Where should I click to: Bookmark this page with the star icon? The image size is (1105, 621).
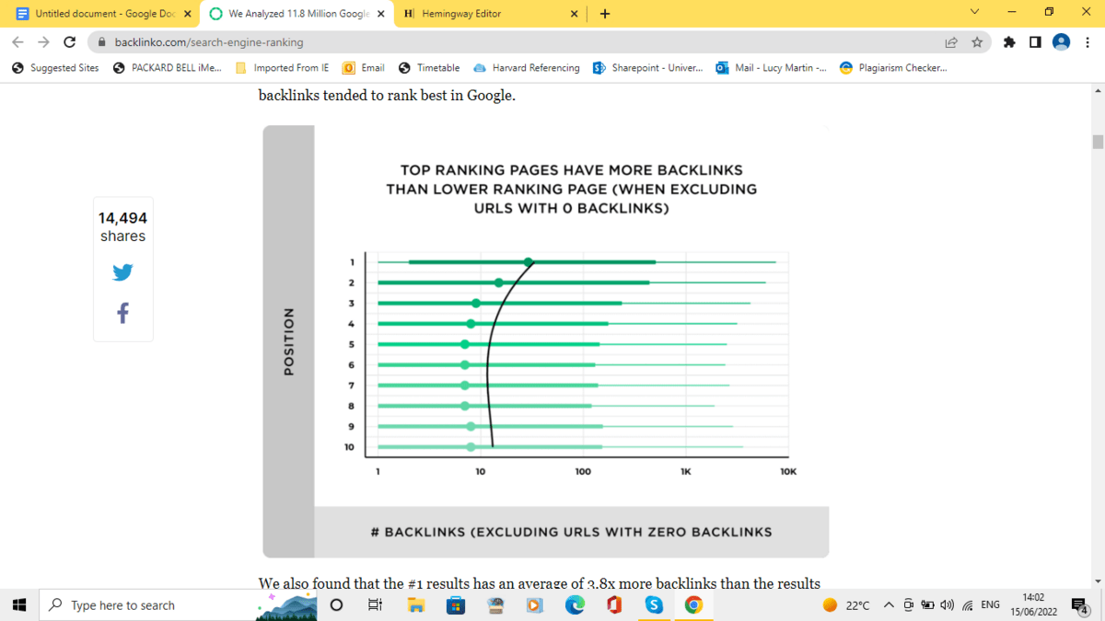[x=978, y=42]
